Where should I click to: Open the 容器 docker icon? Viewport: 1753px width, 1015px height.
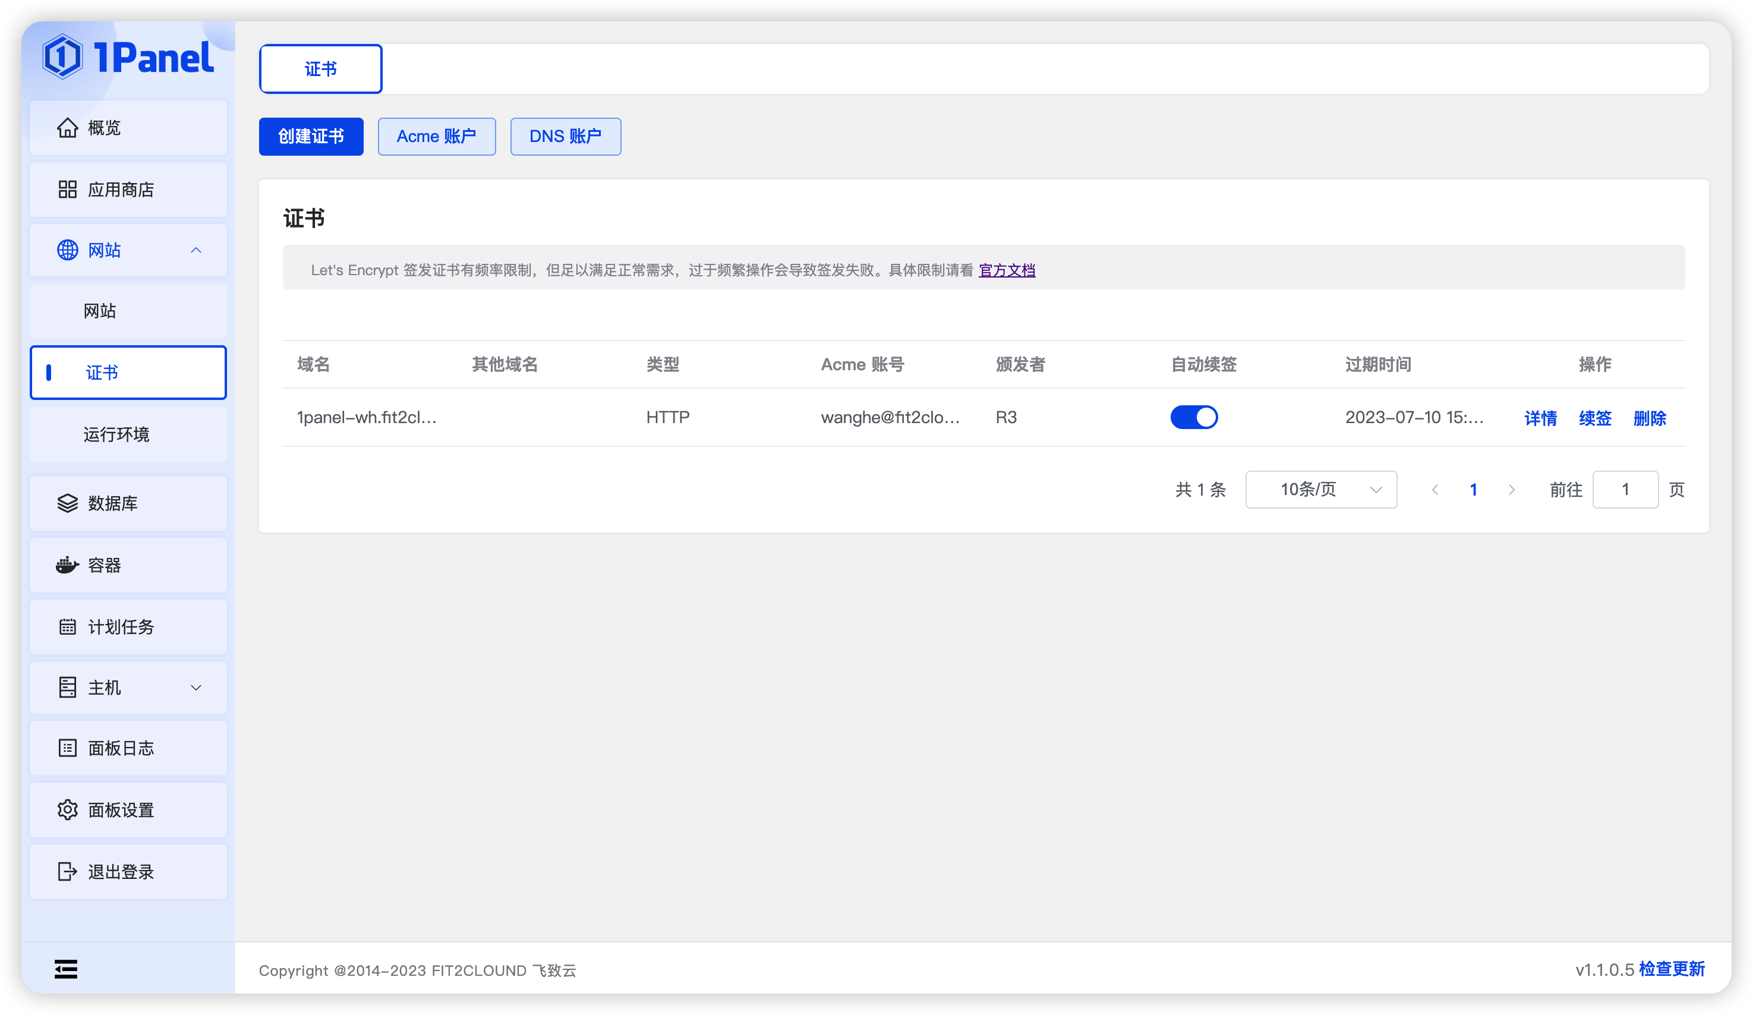coord(68,565)
